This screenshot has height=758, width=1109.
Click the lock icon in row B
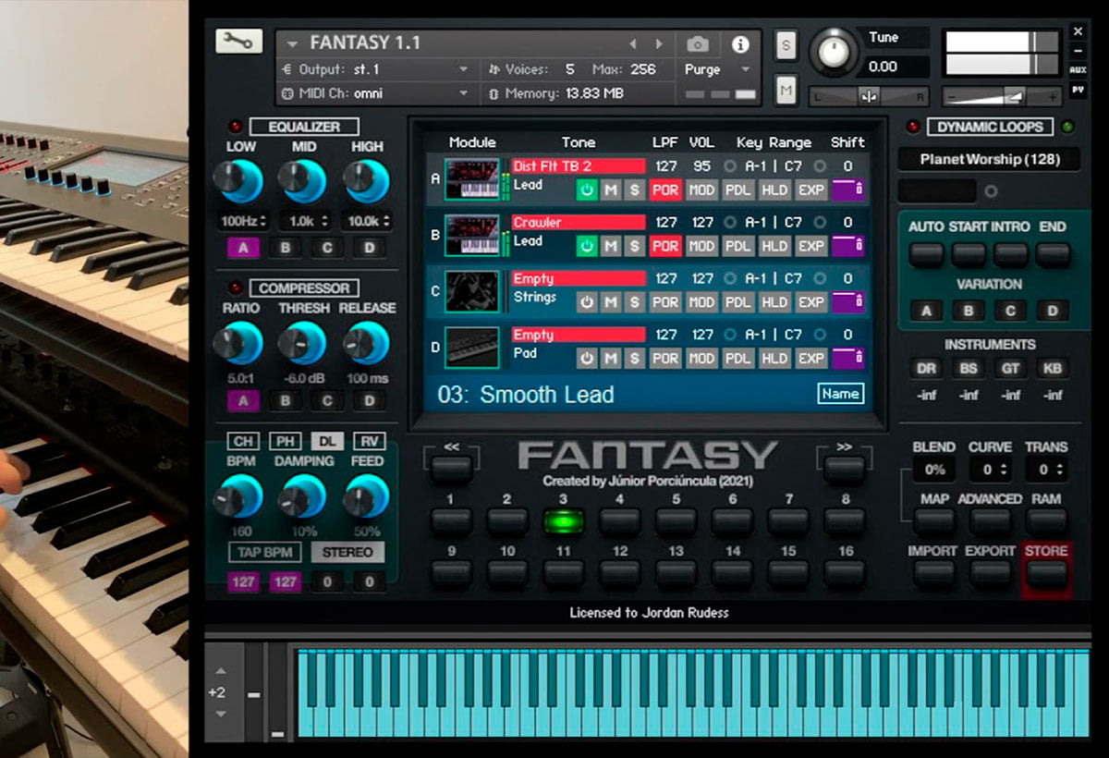click(x=859, y=246)
